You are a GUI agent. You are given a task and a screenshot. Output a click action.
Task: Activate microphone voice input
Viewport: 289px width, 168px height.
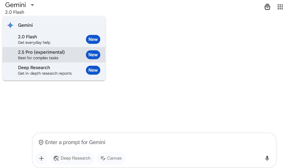(267, 158)
